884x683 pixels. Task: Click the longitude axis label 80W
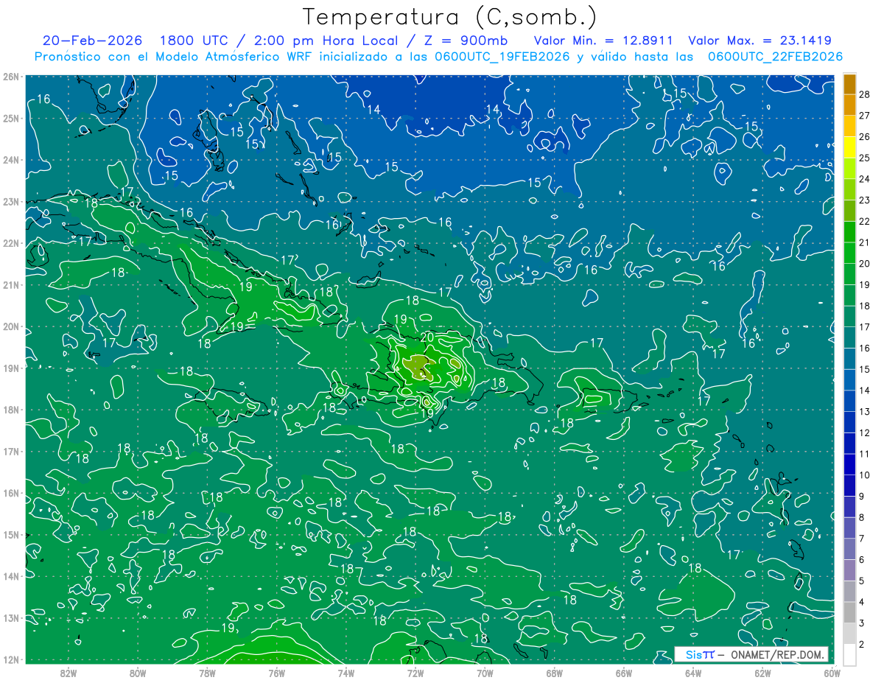[138, 673]
